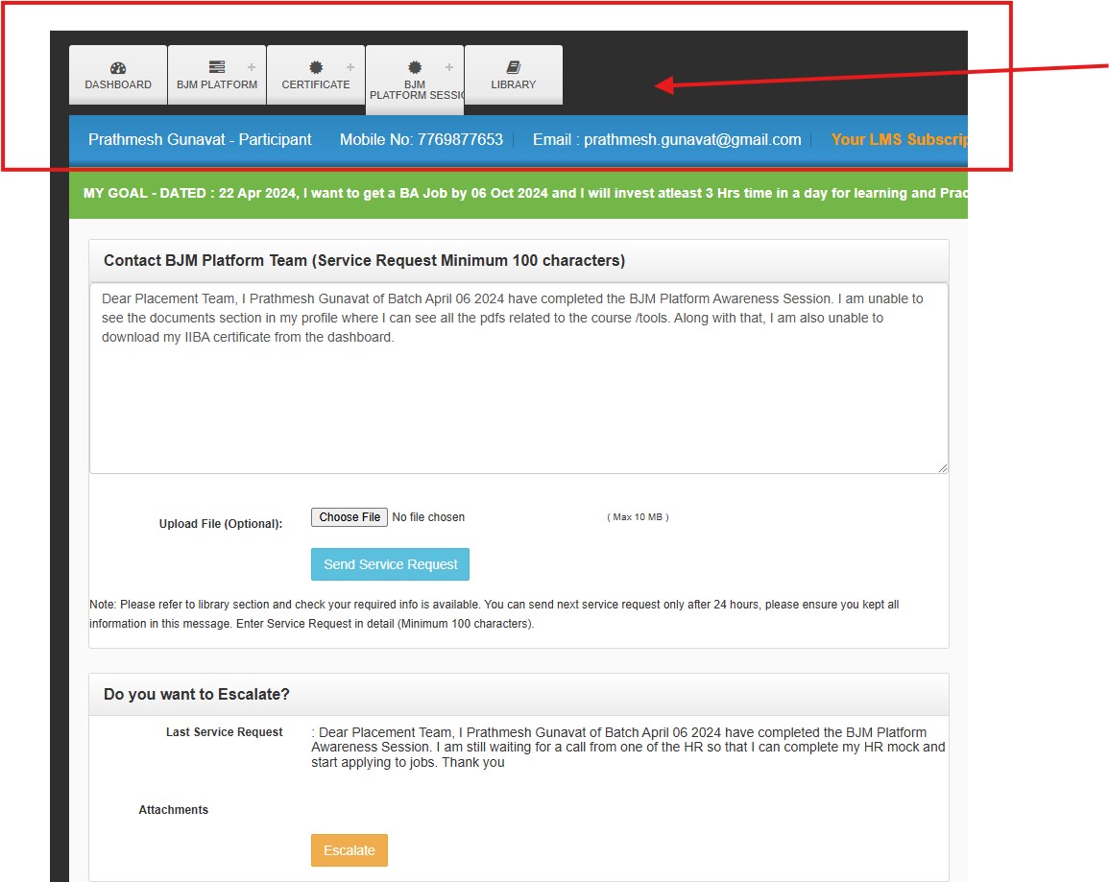Expand the BJM Platform plus sign
This screenshot has width=1109, height=882.
252,67
